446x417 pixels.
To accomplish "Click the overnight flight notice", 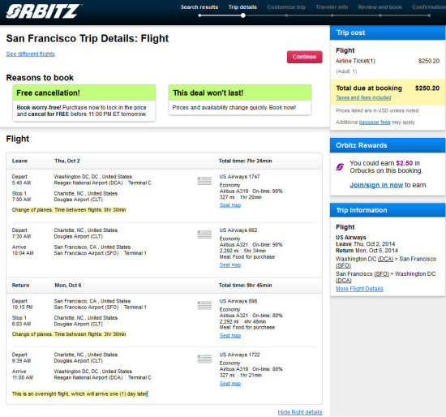I will click(79, 394).
